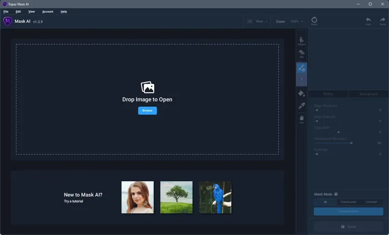Viewport: 389px width, 235px height.
Task: Click the 'Drop Image to Open' text
Action: coord(147,100)
